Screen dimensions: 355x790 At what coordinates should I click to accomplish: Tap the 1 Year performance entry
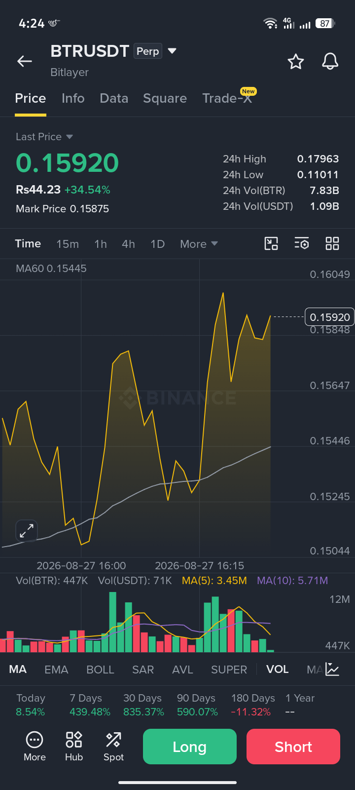point(300,705)
